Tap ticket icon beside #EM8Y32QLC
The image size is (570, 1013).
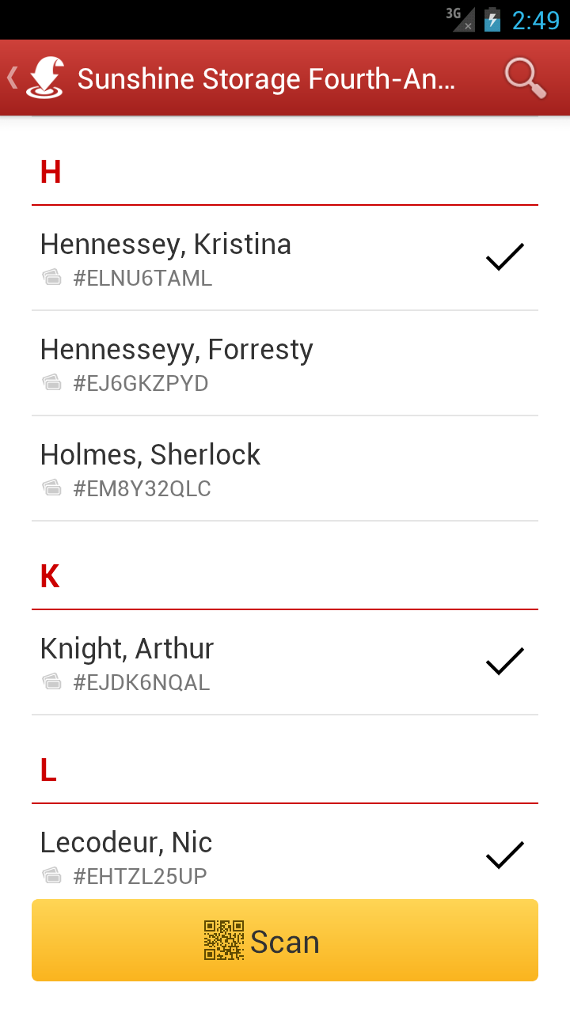(x=52, y=488)
